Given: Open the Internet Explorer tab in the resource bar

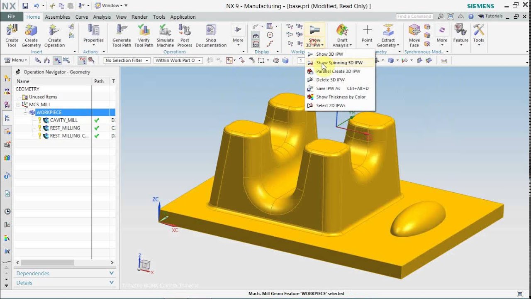Looking at the screenshot, I should coord(7,194).
